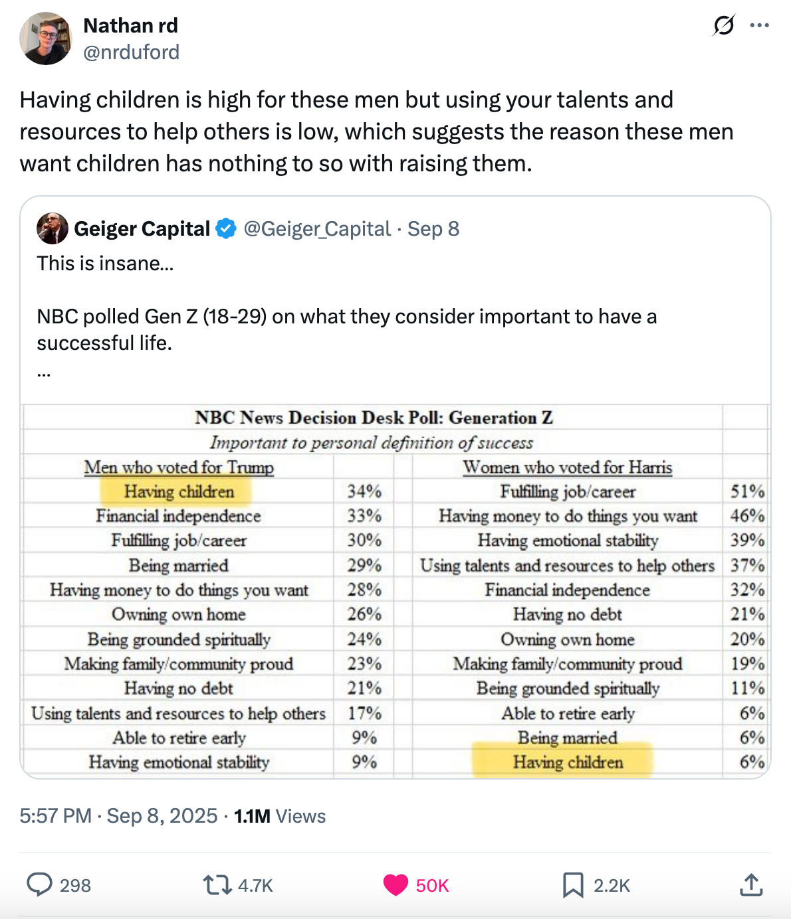Image resolution: width=791 pixels, height=919 pixels.
Task: Click the repost count icon showing 4.7K
Action: tap(255, 884)
